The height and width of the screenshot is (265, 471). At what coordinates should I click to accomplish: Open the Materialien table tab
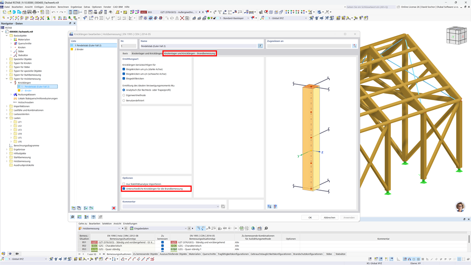195,254
